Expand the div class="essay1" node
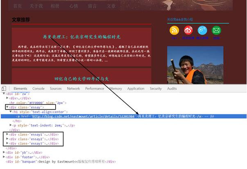 (x=7, y=134)
